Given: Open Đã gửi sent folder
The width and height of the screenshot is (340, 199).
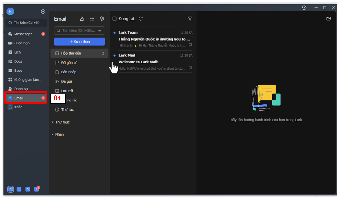Looking at the screenshot, I should (x=79, y=81).
